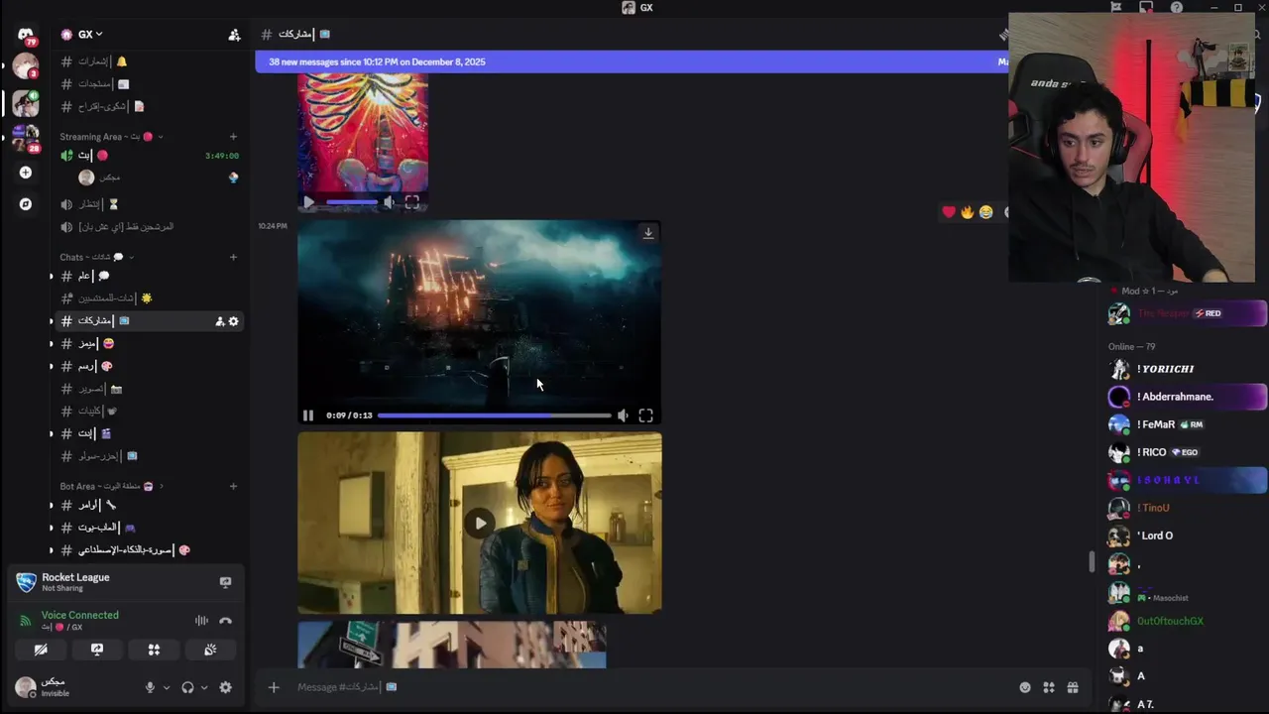Seek within the burning building video progress bar
The height and width of the screenshot is (714, 1269).
[x=494, y=416]
